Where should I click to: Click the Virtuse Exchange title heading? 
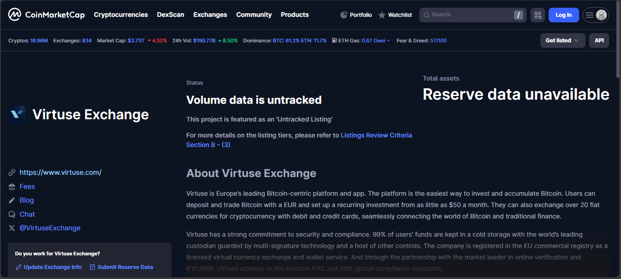[x=91, y=114]
